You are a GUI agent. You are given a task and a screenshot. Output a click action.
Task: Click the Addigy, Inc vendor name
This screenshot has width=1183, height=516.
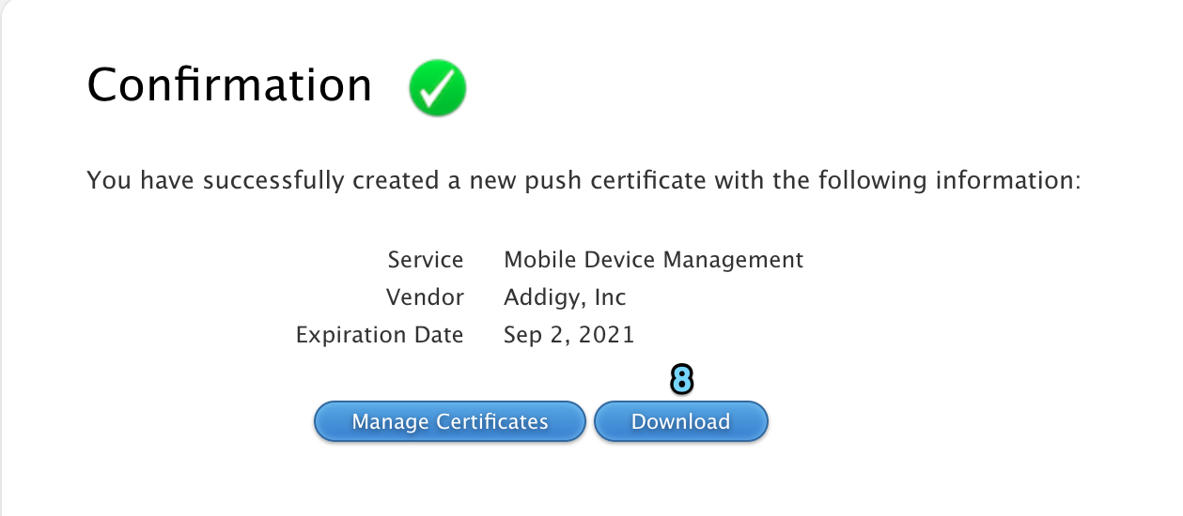pos(566,298)
